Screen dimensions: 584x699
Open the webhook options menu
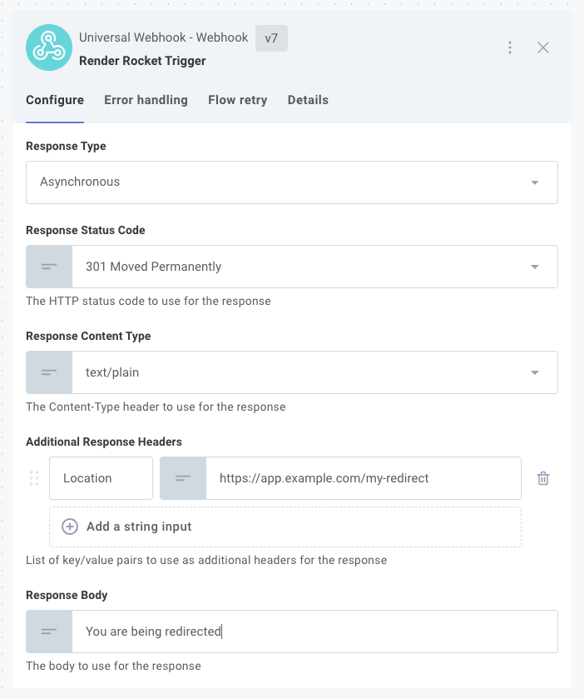pos(510,47)
